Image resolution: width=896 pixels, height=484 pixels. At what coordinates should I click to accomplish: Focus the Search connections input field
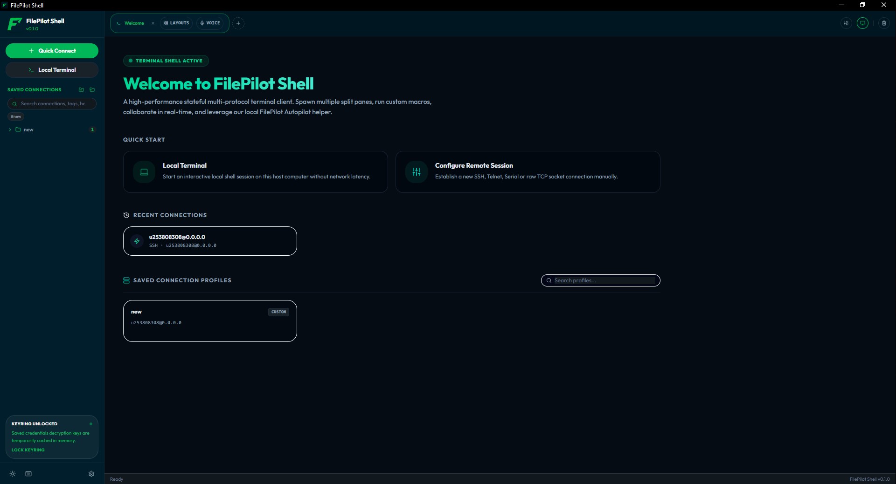click(x=52, y=103)
